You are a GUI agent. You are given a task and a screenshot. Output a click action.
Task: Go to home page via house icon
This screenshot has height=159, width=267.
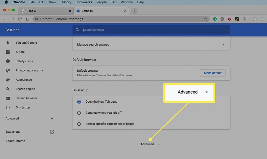(x=27, y=19)
